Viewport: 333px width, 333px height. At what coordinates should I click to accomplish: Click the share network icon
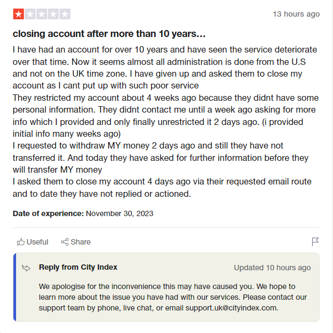click(65, 242)
